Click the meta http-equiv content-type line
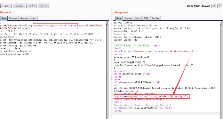The height and width of the screenshot is (119, 223). [x=155, y=51]
